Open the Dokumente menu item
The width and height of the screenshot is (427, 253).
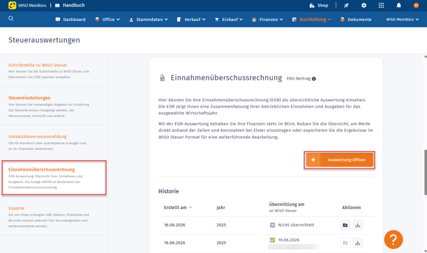(356, 19)
